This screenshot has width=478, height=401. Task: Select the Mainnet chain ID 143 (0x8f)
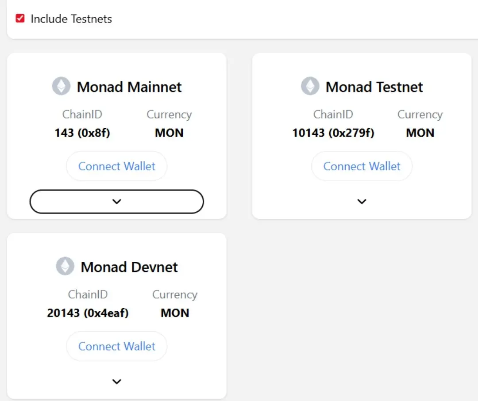[x=82, y=133]
